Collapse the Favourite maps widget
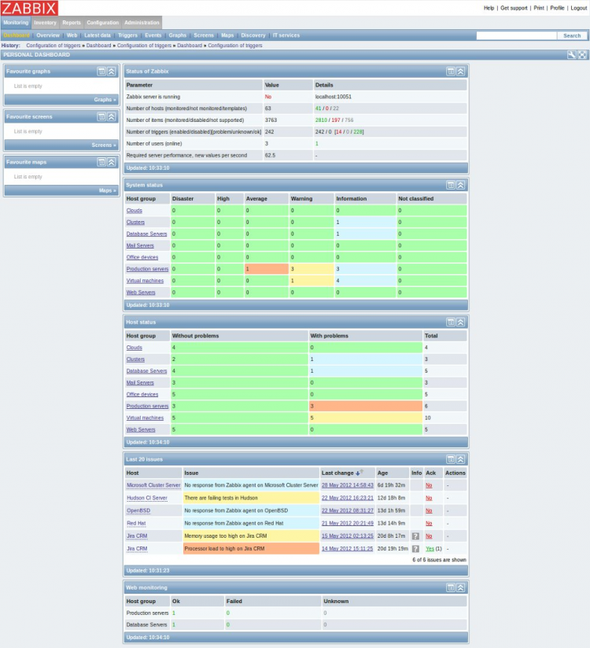Screen dimensions: 590x648 point(112,163)
